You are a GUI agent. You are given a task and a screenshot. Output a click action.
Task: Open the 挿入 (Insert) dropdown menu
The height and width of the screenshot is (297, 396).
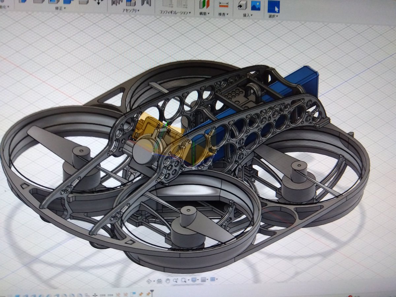248,15
